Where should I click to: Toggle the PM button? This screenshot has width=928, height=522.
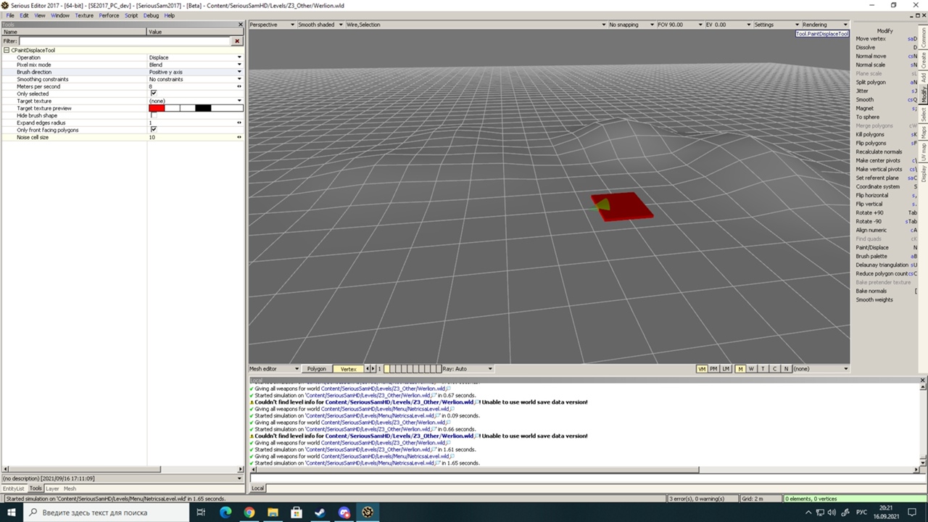click(x=713, y=369)
